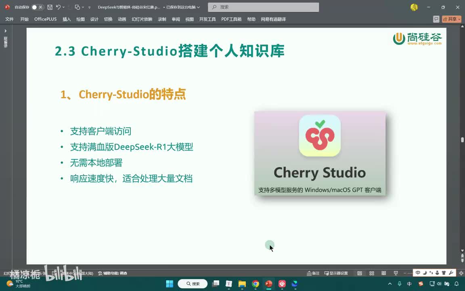Viewport: 465px width, 291px height.
Task: Click the 搜索 search box in title bar
Action: pyautogui.click(x=263, y=7)
